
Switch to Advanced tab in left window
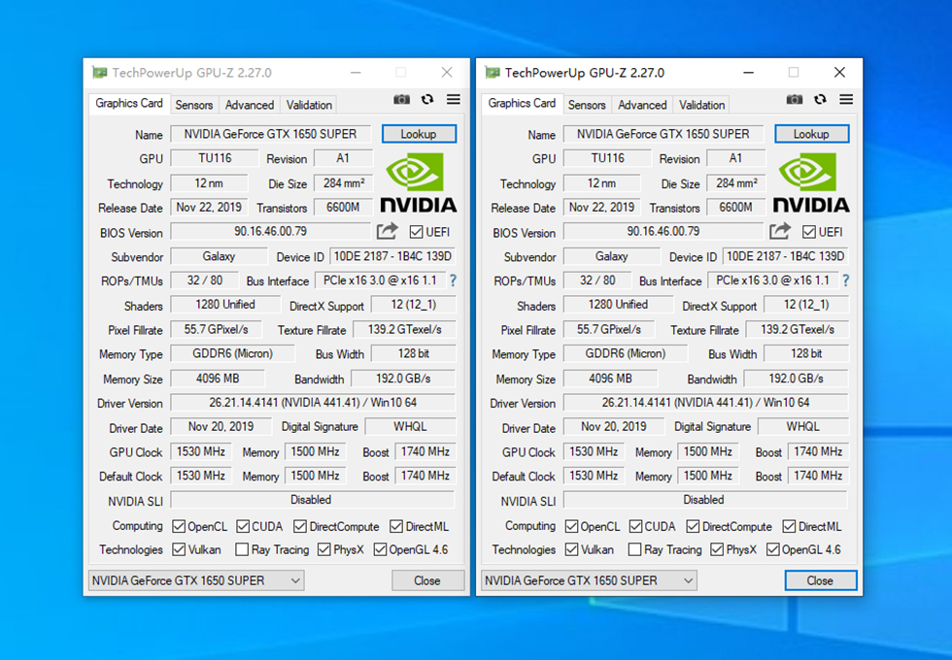[250, 105]
